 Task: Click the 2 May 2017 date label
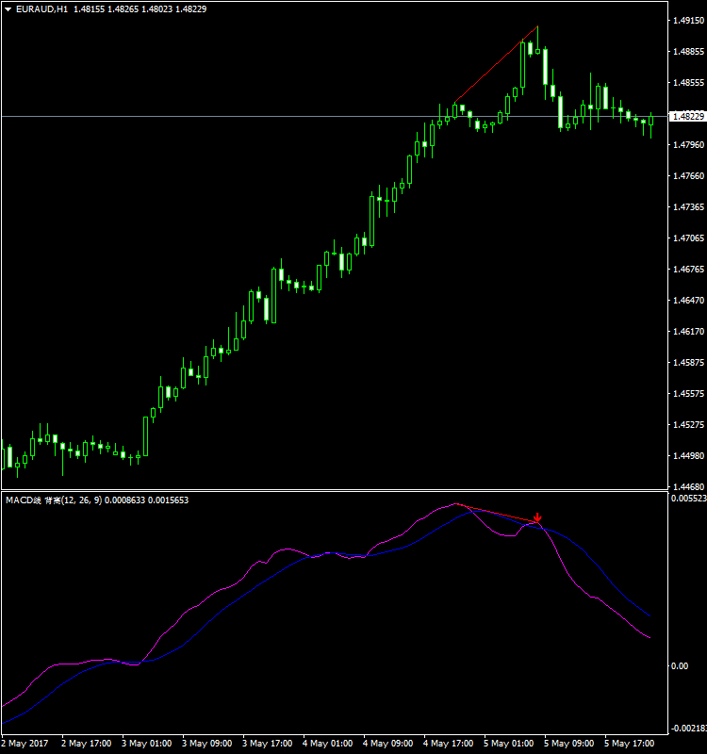tap(25, 744)
